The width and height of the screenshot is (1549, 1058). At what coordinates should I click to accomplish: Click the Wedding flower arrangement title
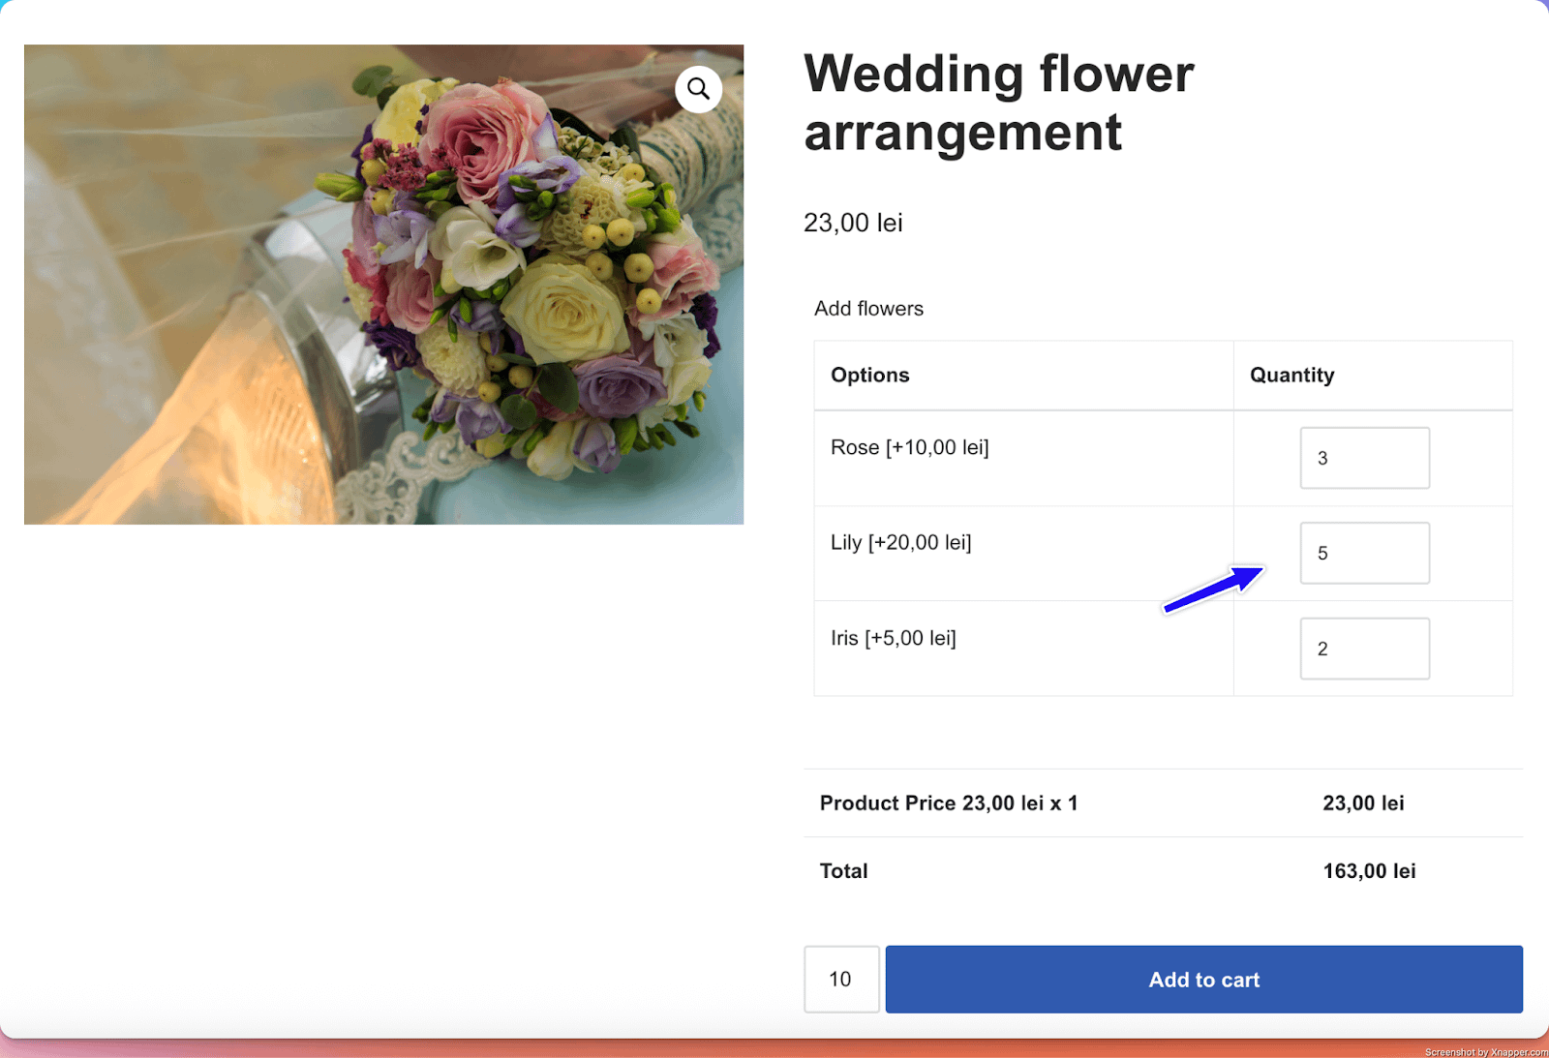click(998, 103)
